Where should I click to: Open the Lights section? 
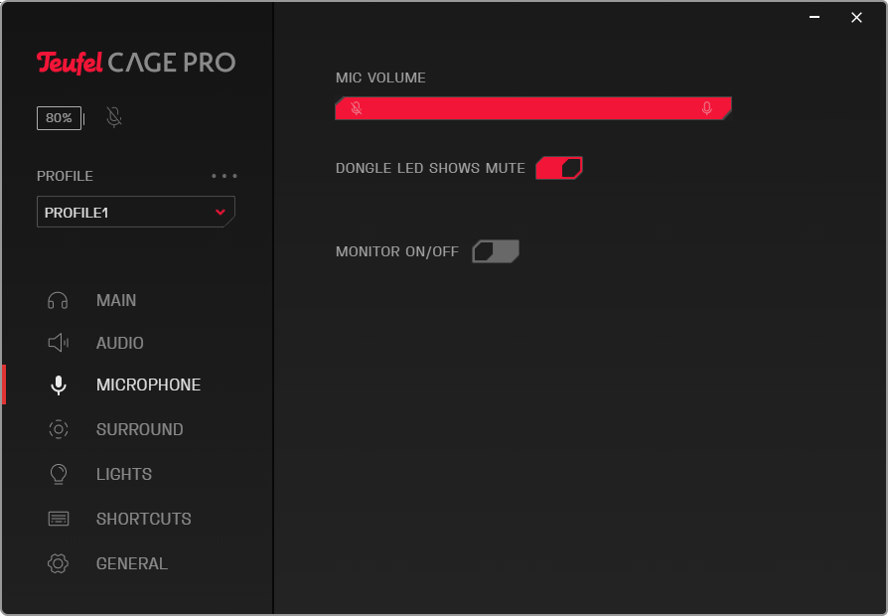click(124, 474)
